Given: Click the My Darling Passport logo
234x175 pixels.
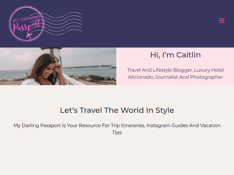Looking at the screenshot, I should click(45, 24).
